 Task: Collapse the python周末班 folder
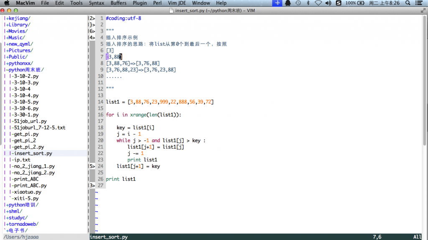point(25,70)
